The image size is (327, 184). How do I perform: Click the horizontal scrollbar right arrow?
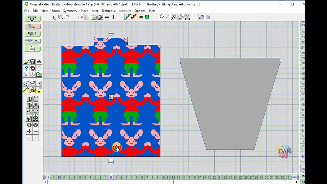[297, 182]
